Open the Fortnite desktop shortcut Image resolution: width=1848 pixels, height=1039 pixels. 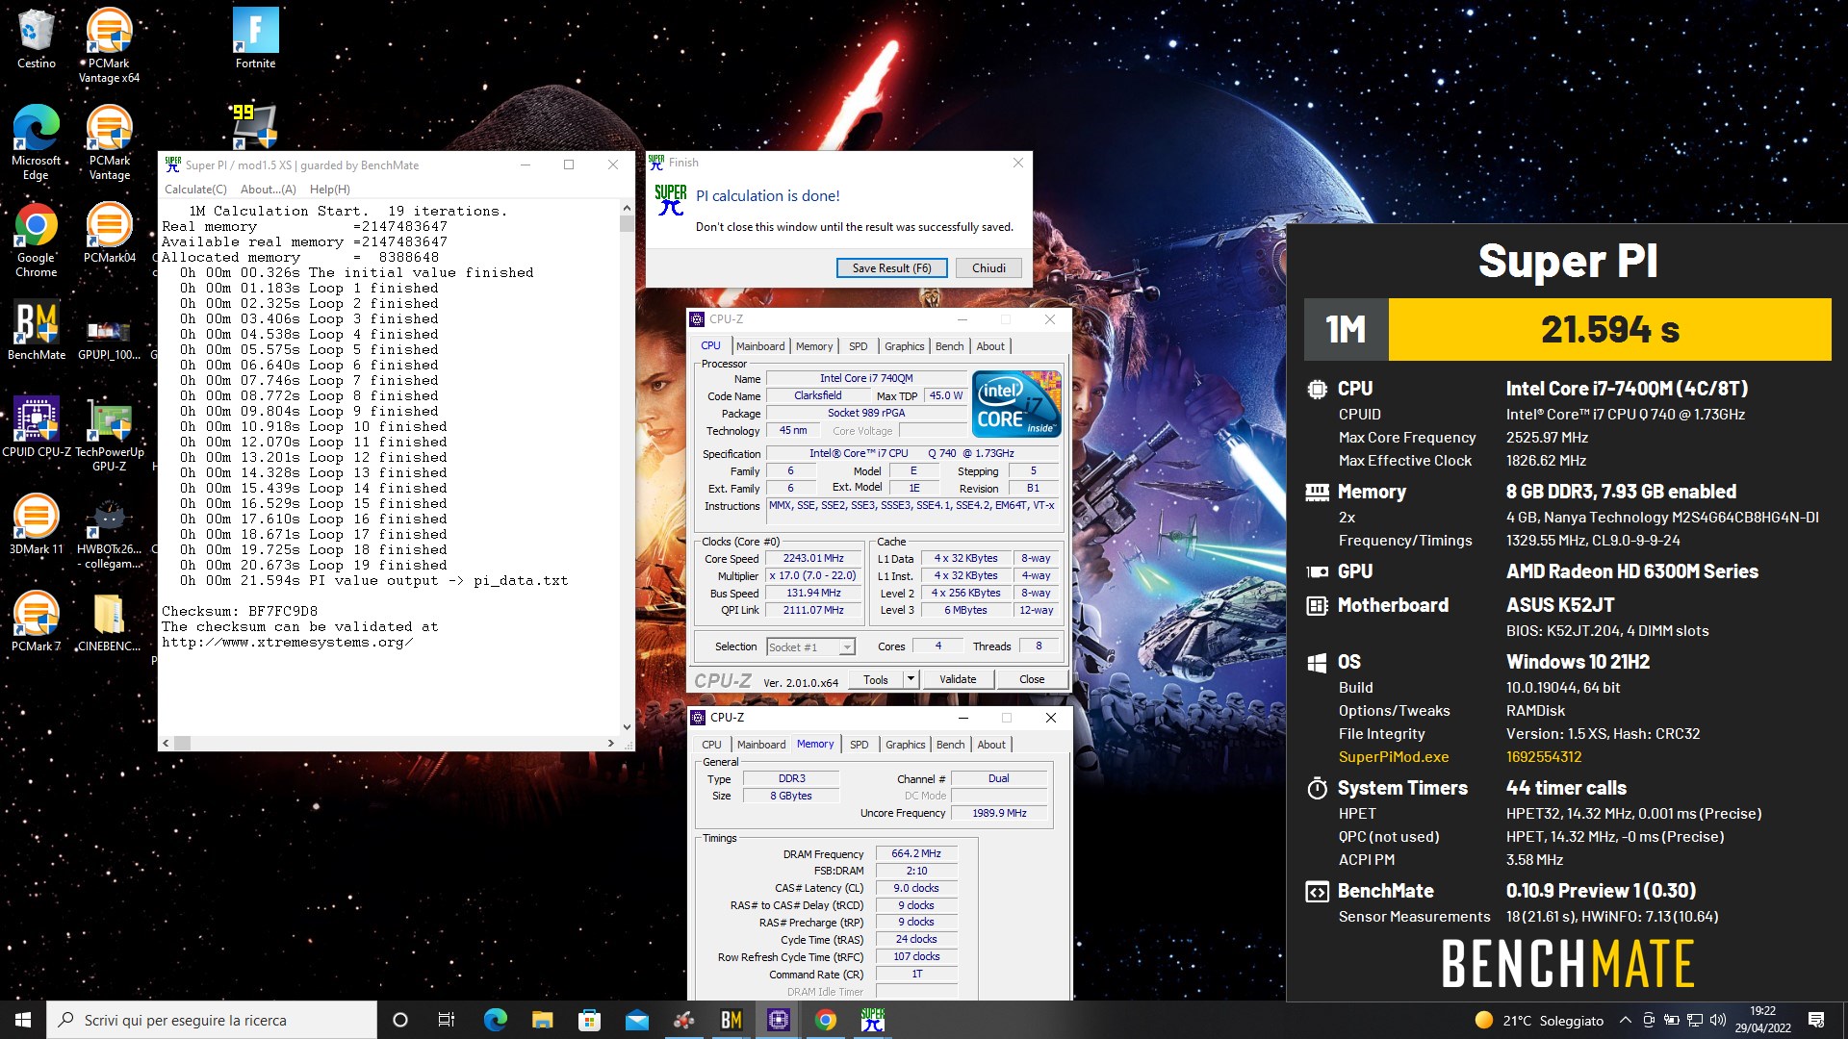[x=255, y=38]
